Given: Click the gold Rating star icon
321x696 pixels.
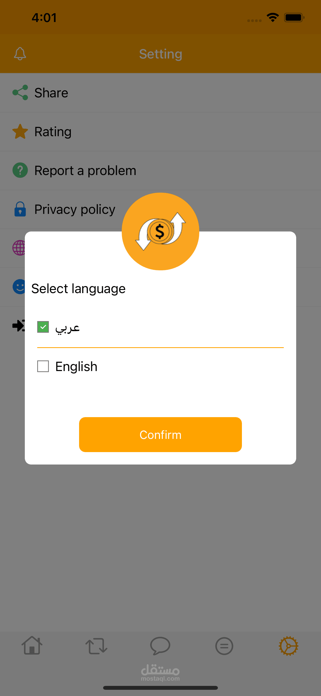Looking at the screenshot, I should click(x=20, y=132).
